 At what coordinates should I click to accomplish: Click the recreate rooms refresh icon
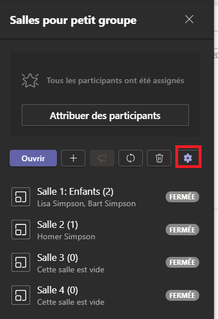(x=130, y=158)
